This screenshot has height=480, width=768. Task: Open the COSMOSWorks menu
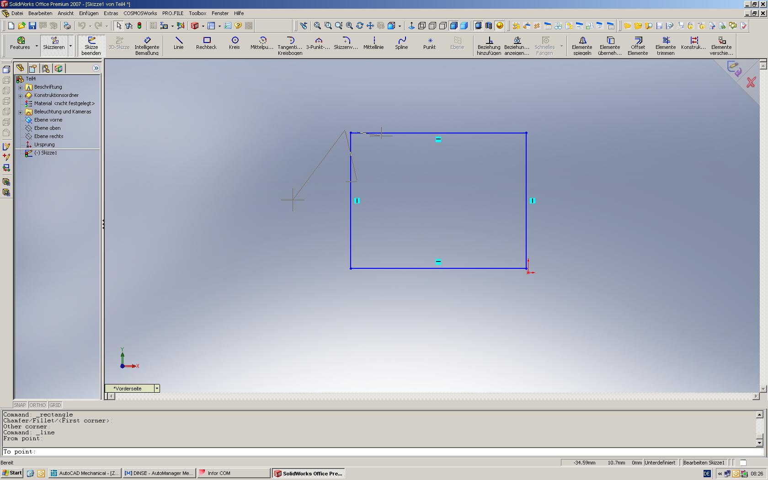click(140, 13)
